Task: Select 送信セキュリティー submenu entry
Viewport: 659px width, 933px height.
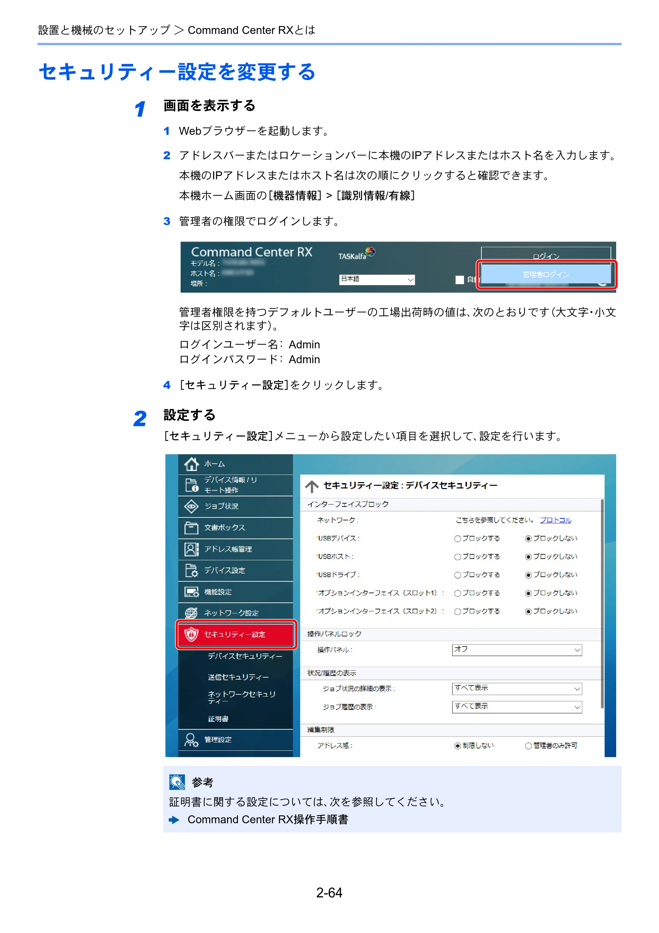Action: pos(239,677)
